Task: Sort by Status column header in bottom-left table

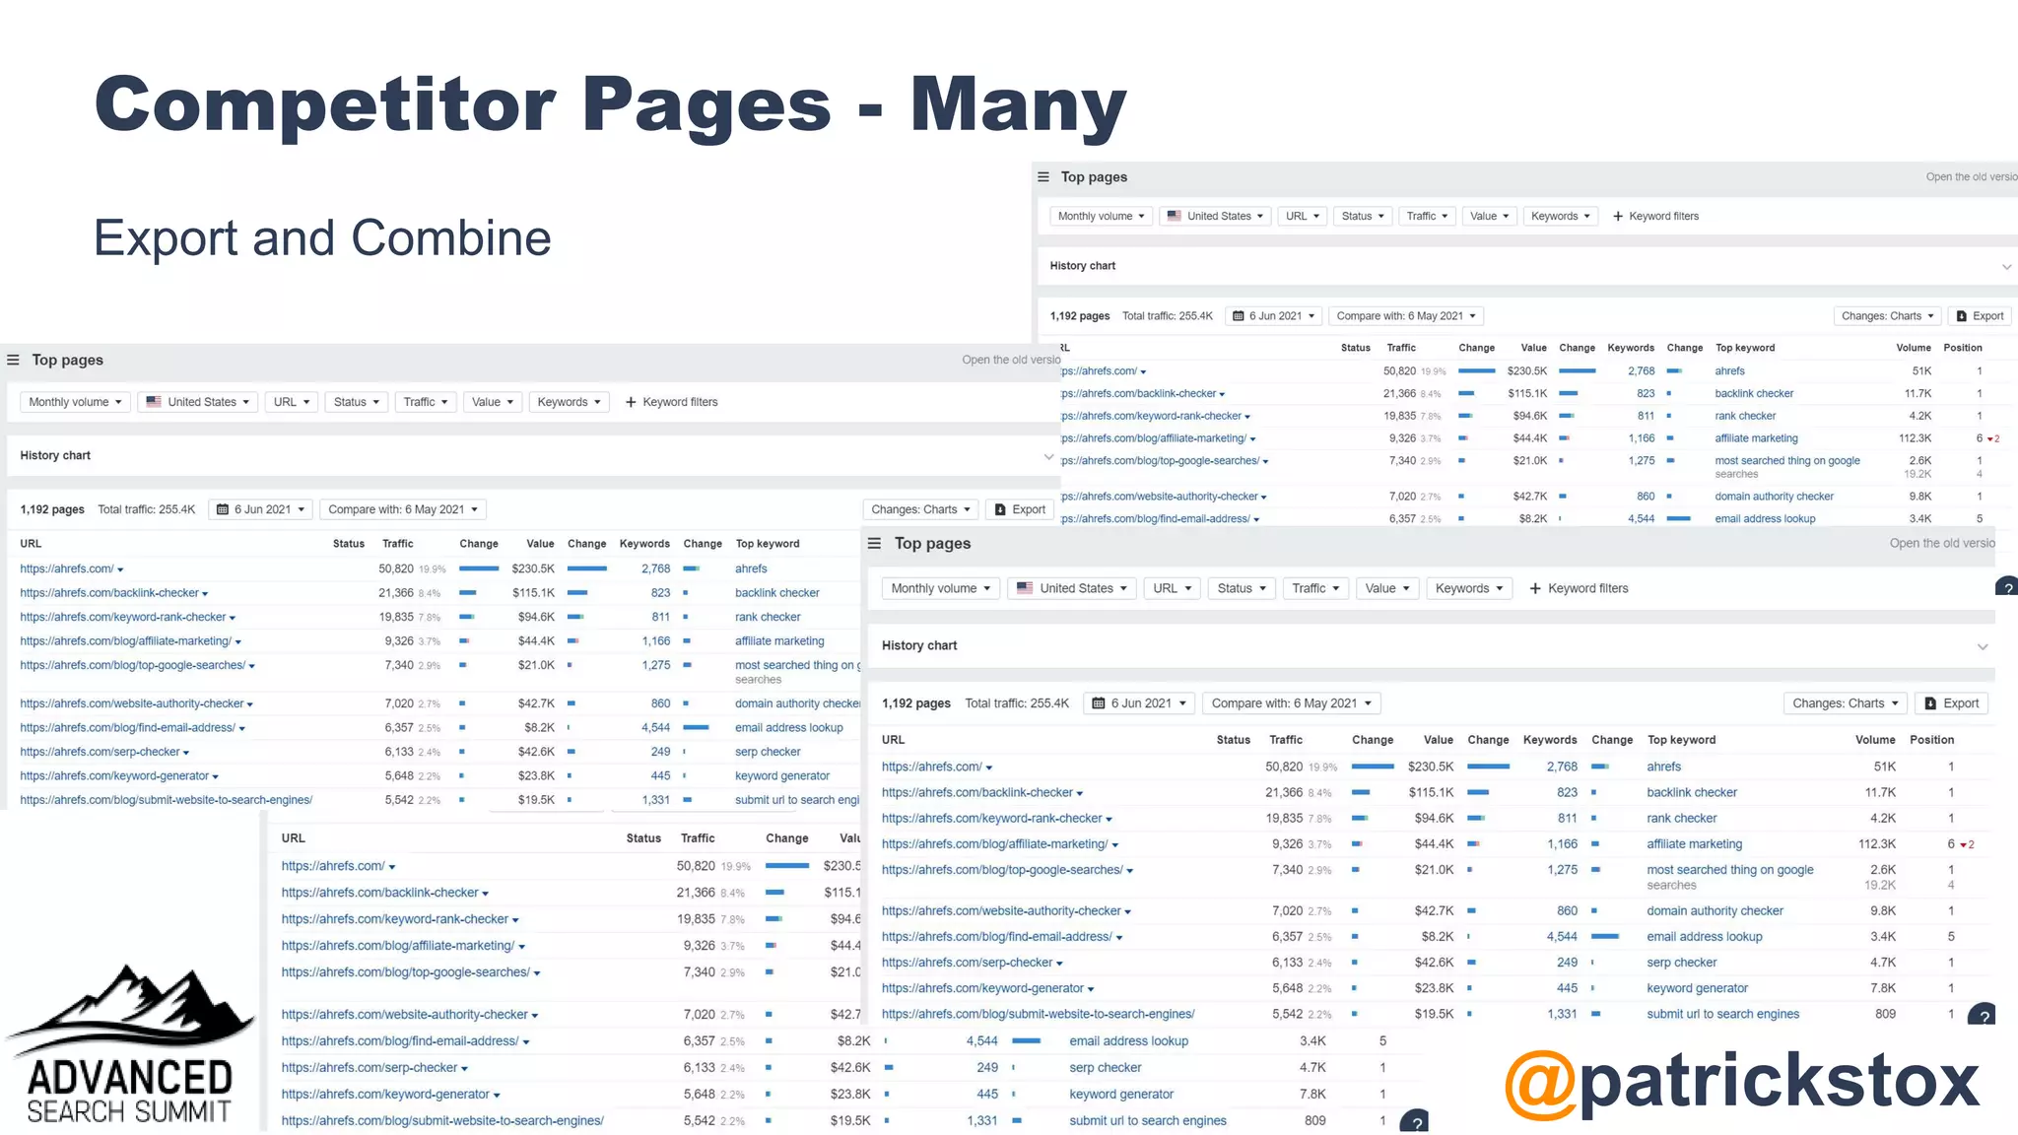Action: click(643, 838)
